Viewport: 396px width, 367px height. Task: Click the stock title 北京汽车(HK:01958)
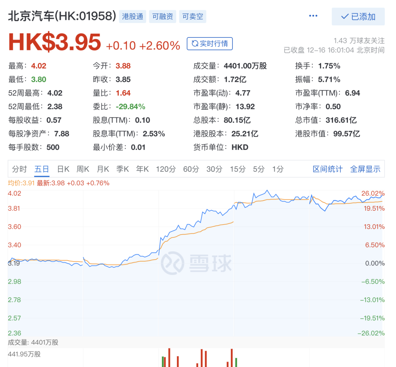point(62,16)
